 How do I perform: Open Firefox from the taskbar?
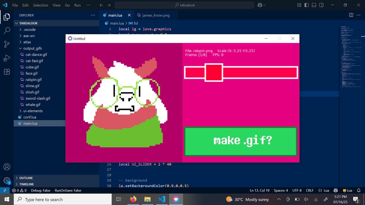(133, 199)
